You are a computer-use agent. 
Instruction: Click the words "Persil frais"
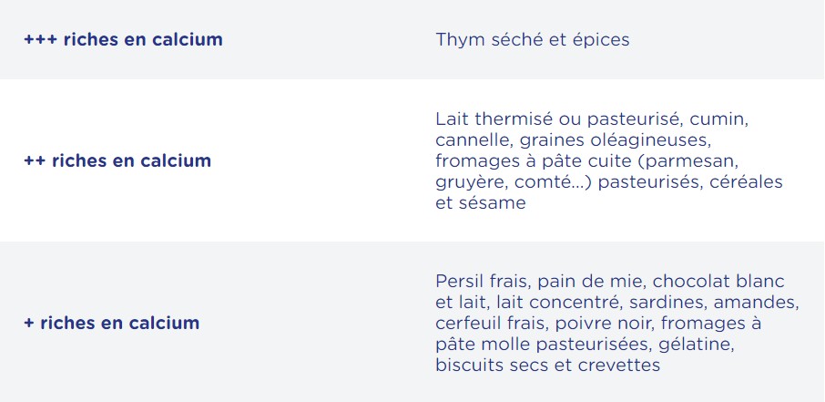coord(481,281)
